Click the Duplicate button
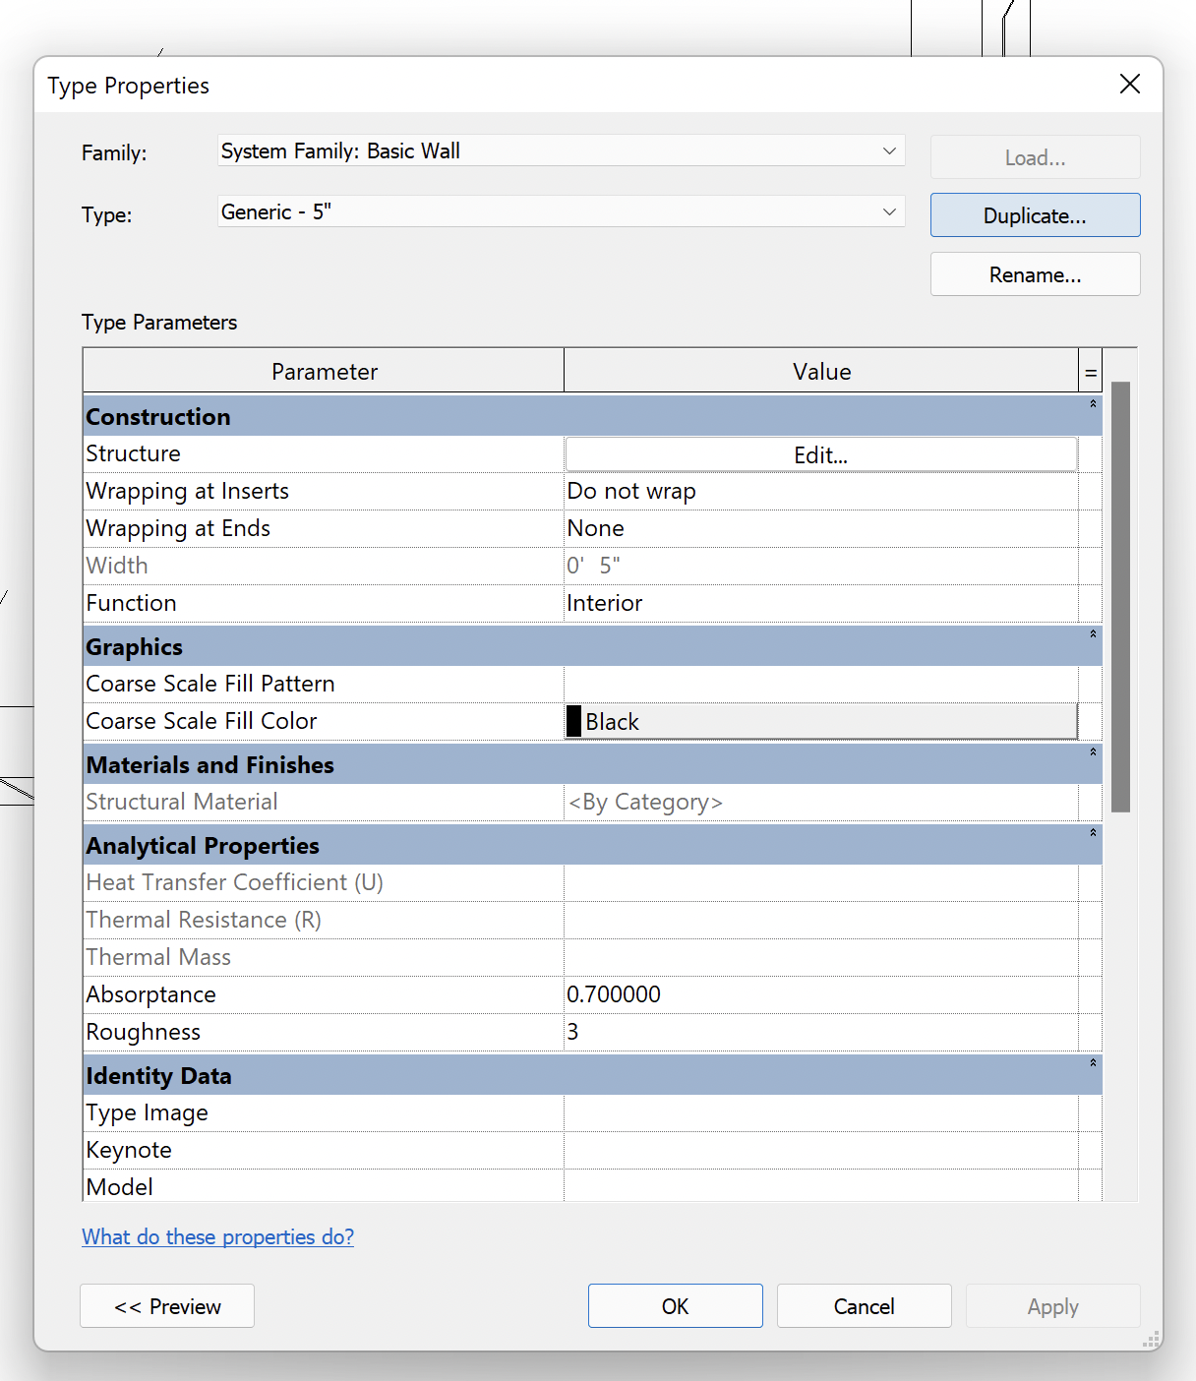Screen dimensions: 1196x1381 click(x=1034, y=214)
